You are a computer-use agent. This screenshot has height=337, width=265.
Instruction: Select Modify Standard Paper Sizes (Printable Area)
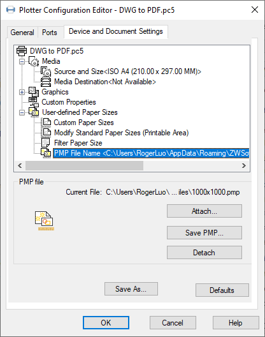pos(122,133)
